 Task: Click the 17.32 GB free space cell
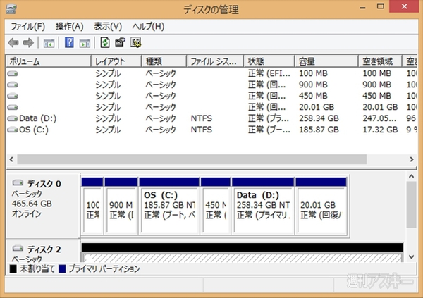tap(380, 130)
